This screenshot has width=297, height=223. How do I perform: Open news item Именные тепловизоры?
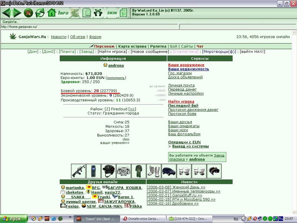click(184, 191)
